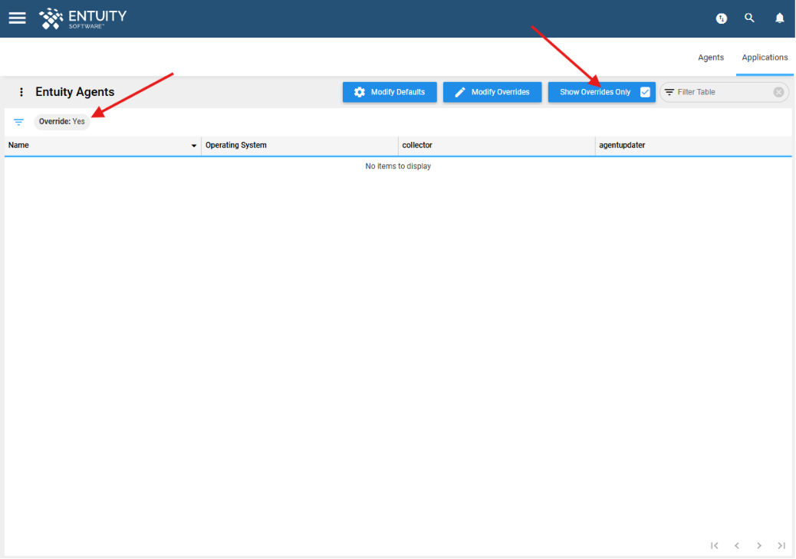Open the notifications bell
Image resolution: width=796 pixels, height=559 pixels.
(779, 18)
